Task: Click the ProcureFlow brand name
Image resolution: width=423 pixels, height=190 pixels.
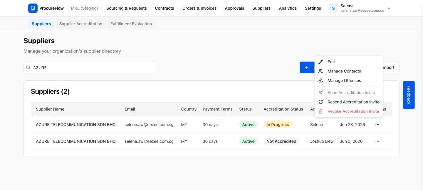Action: 51,8
